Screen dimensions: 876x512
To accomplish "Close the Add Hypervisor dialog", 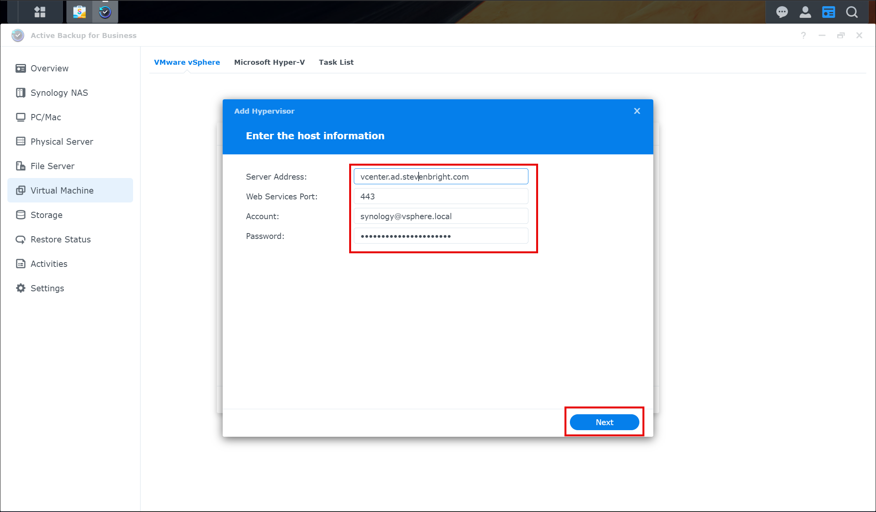I will [637, 111].
